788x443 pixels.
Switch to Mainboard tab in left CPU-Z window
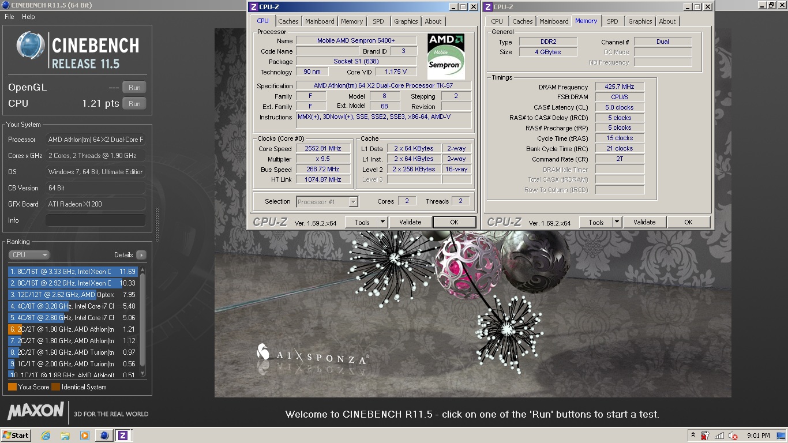click(x=320, y=21)
